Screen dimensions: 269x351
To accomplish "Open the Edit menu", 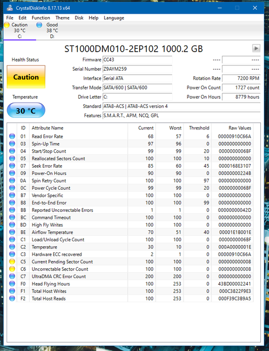I will pyautogui.click(x=22, y=18).
